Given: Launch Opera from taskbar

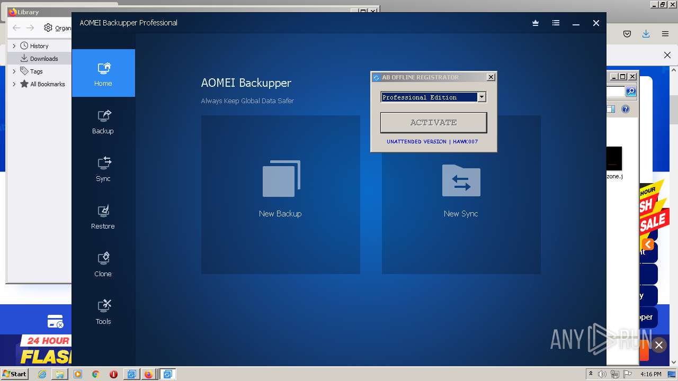Looking at the screenshot, I should click(113, 374).
